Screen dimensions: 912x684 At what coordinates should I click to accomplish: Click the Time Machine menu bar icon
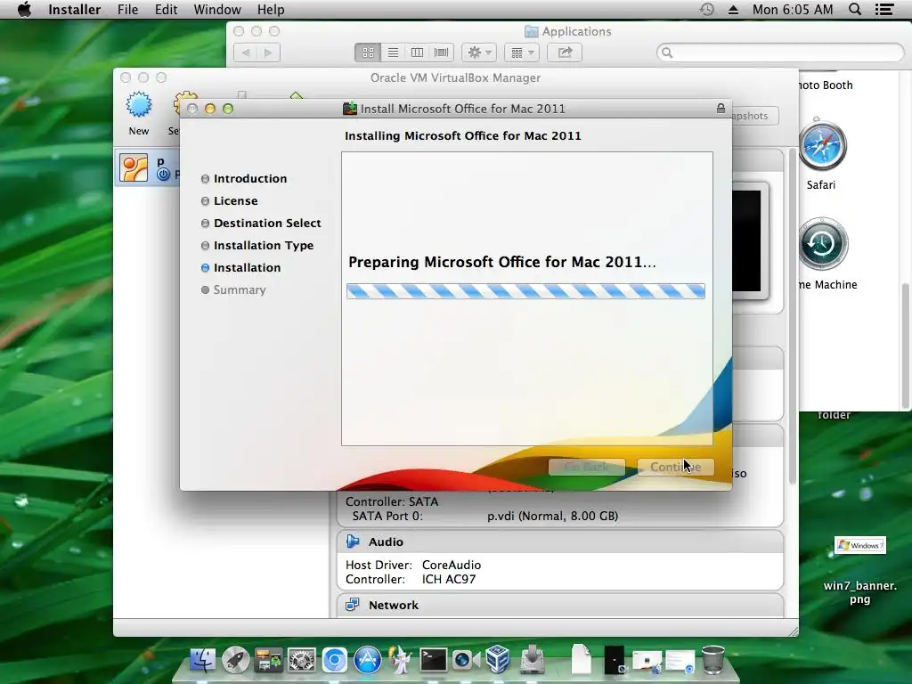[706, 9]
